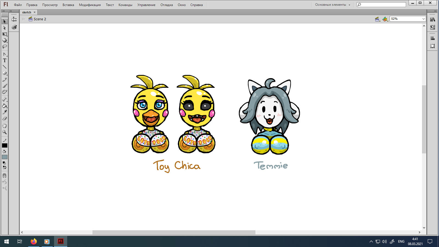Pick the 3D Rotation tool
439x247 pixels.
point(5,40)
